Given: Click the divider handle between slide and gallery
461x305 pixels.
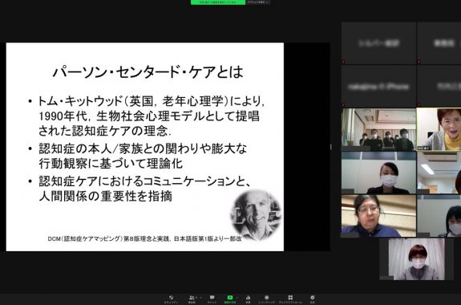Looking at the screenshot, I should (x=330, y=147).
